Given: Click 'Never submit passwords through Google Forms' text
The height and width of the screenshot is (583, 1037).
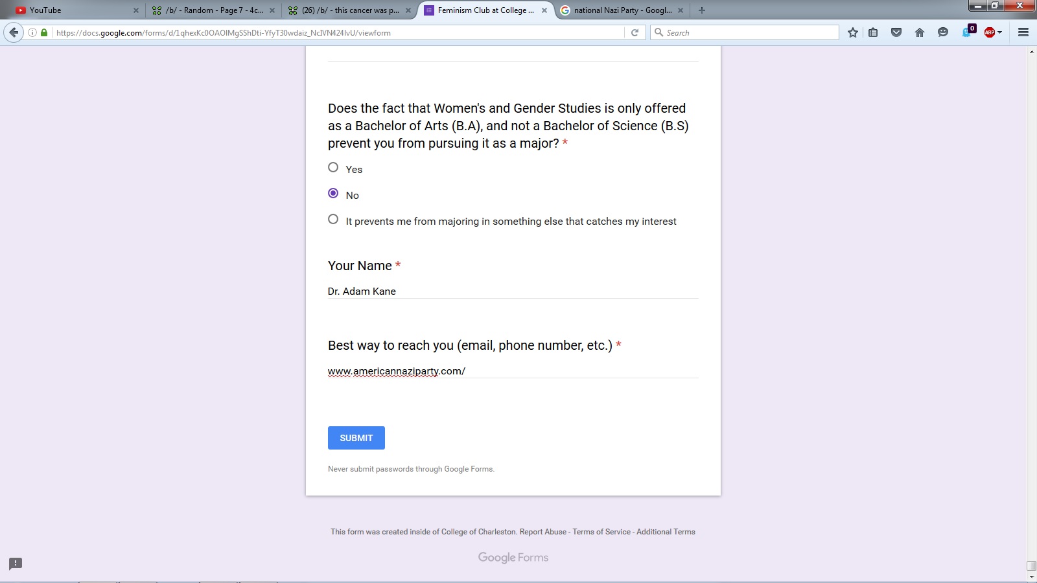Looking at the screenshot, I should tap(411, 469).
